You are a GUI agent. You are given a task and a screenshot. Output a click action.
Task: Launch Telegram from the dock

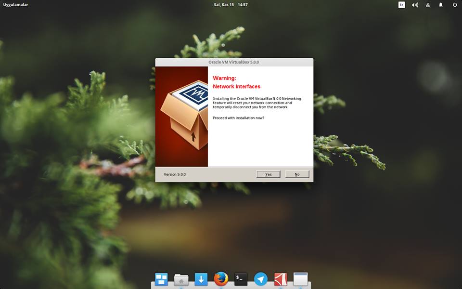point(261,279)
